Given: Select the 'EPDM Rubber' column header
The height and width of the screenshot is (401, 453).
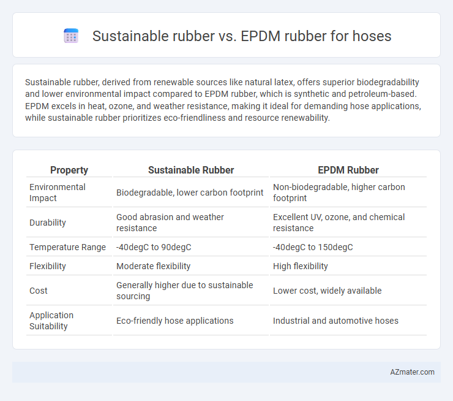Looking at the screenshot, I should [x=348, y=170].
